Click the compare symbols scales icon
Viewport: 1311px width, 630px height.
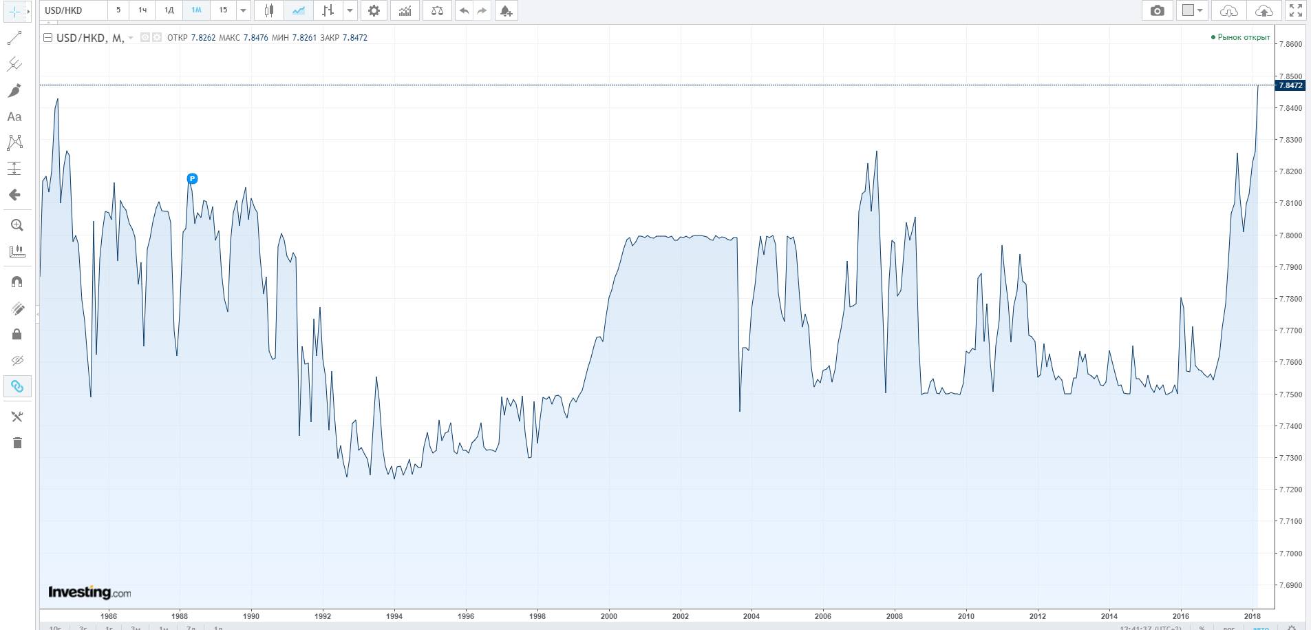point(437,10)
